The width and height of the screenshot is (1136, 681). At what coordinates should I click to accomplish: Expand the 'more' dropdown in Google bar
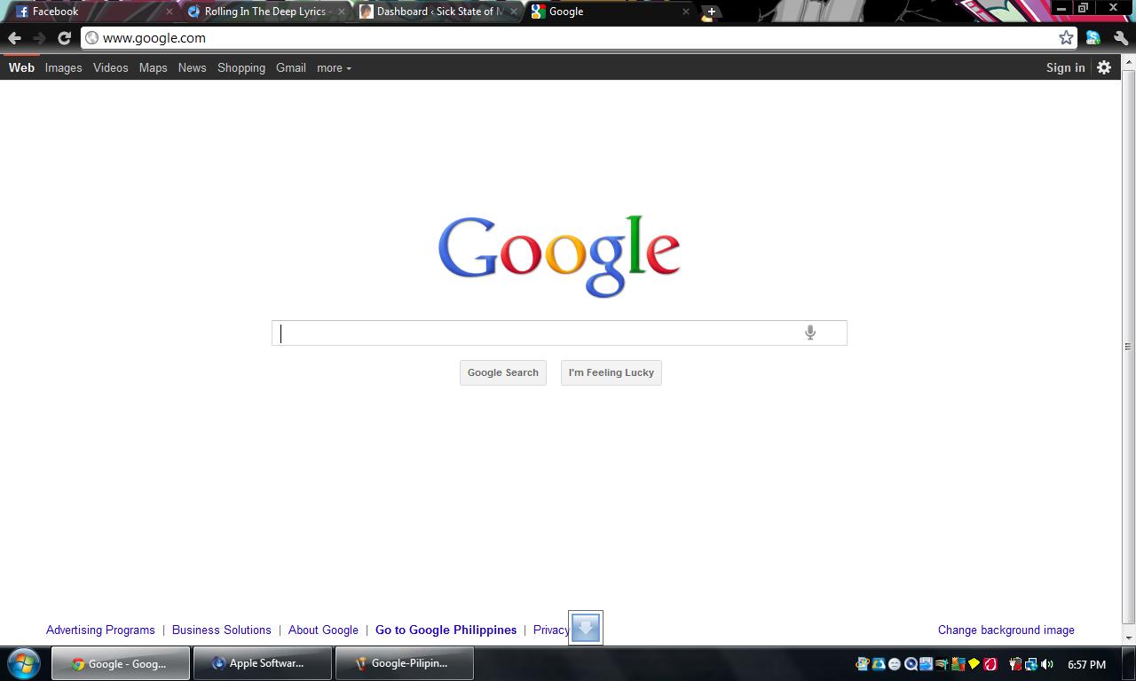point(334,68)
